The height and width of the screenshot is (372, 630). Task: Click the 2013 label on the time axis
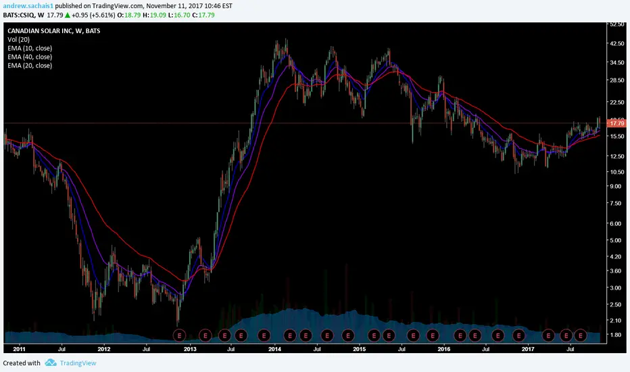(190, 349)
